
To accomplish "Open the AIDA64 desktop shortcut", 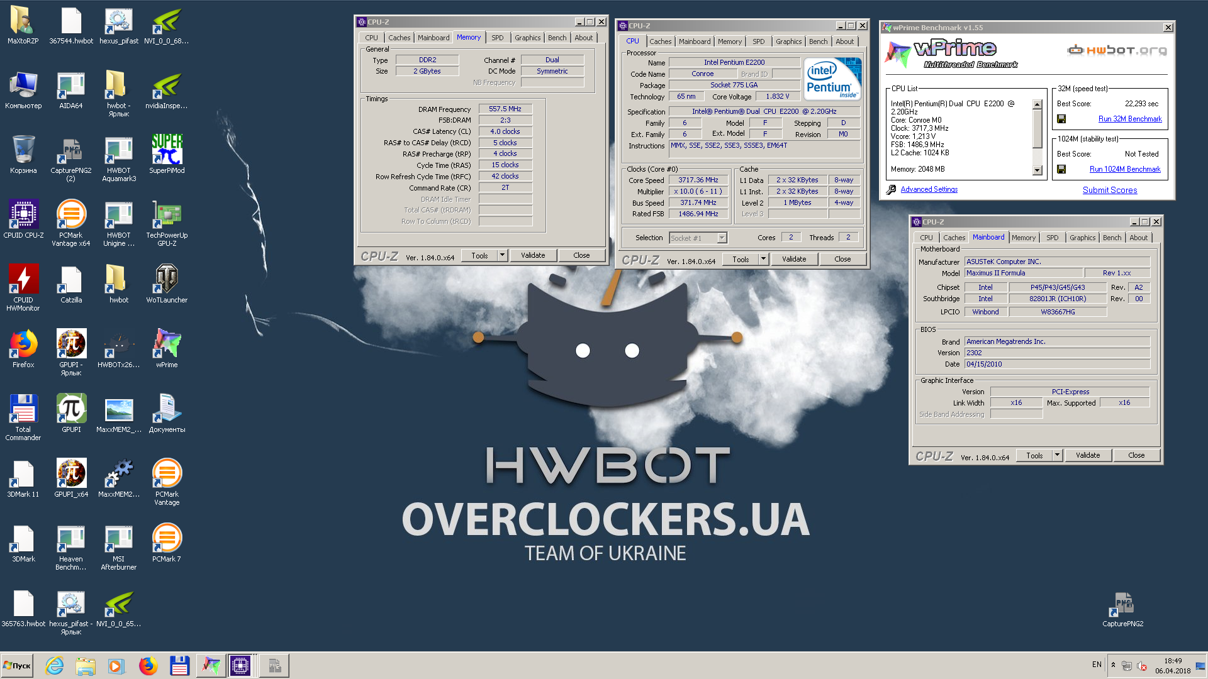I will coord(71,90).
